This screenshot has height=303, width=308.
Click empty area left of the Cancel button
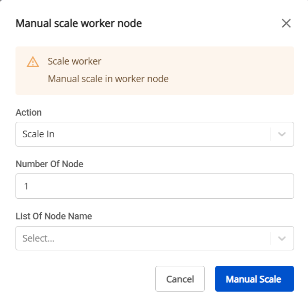pyautogui.click(x=85, y=279)
